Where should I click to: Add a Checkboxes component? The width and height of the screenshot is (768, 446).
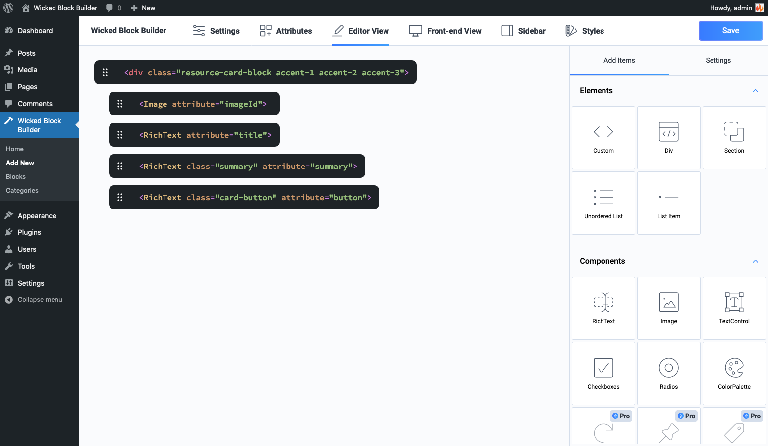(x=603, y=374)
